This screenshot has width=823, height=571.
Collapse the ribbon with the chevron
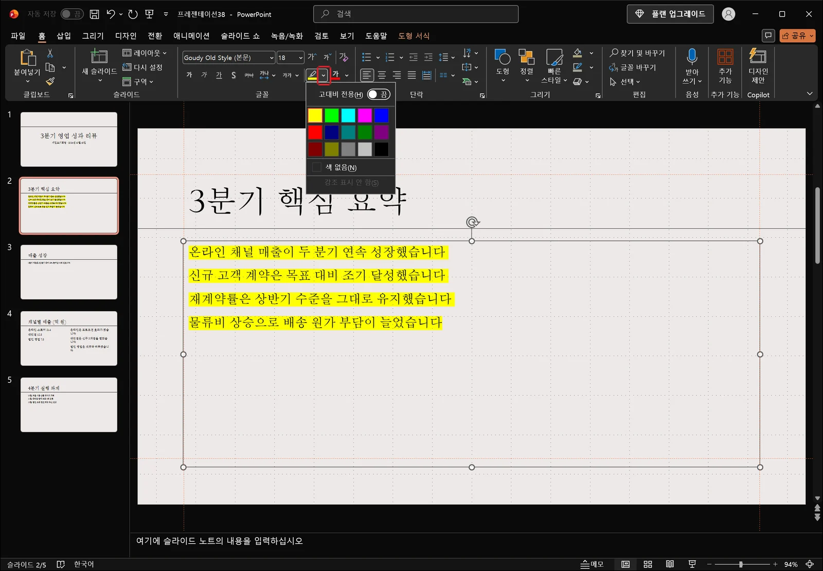tap(810, 94)
